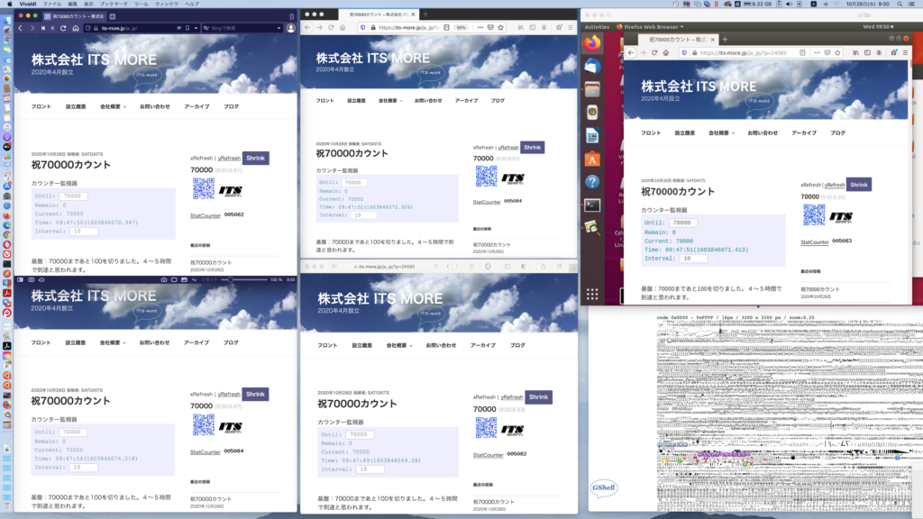
Task: Open the ブックマーク menu in the macOS menu bar
Action: pos(114,4)
